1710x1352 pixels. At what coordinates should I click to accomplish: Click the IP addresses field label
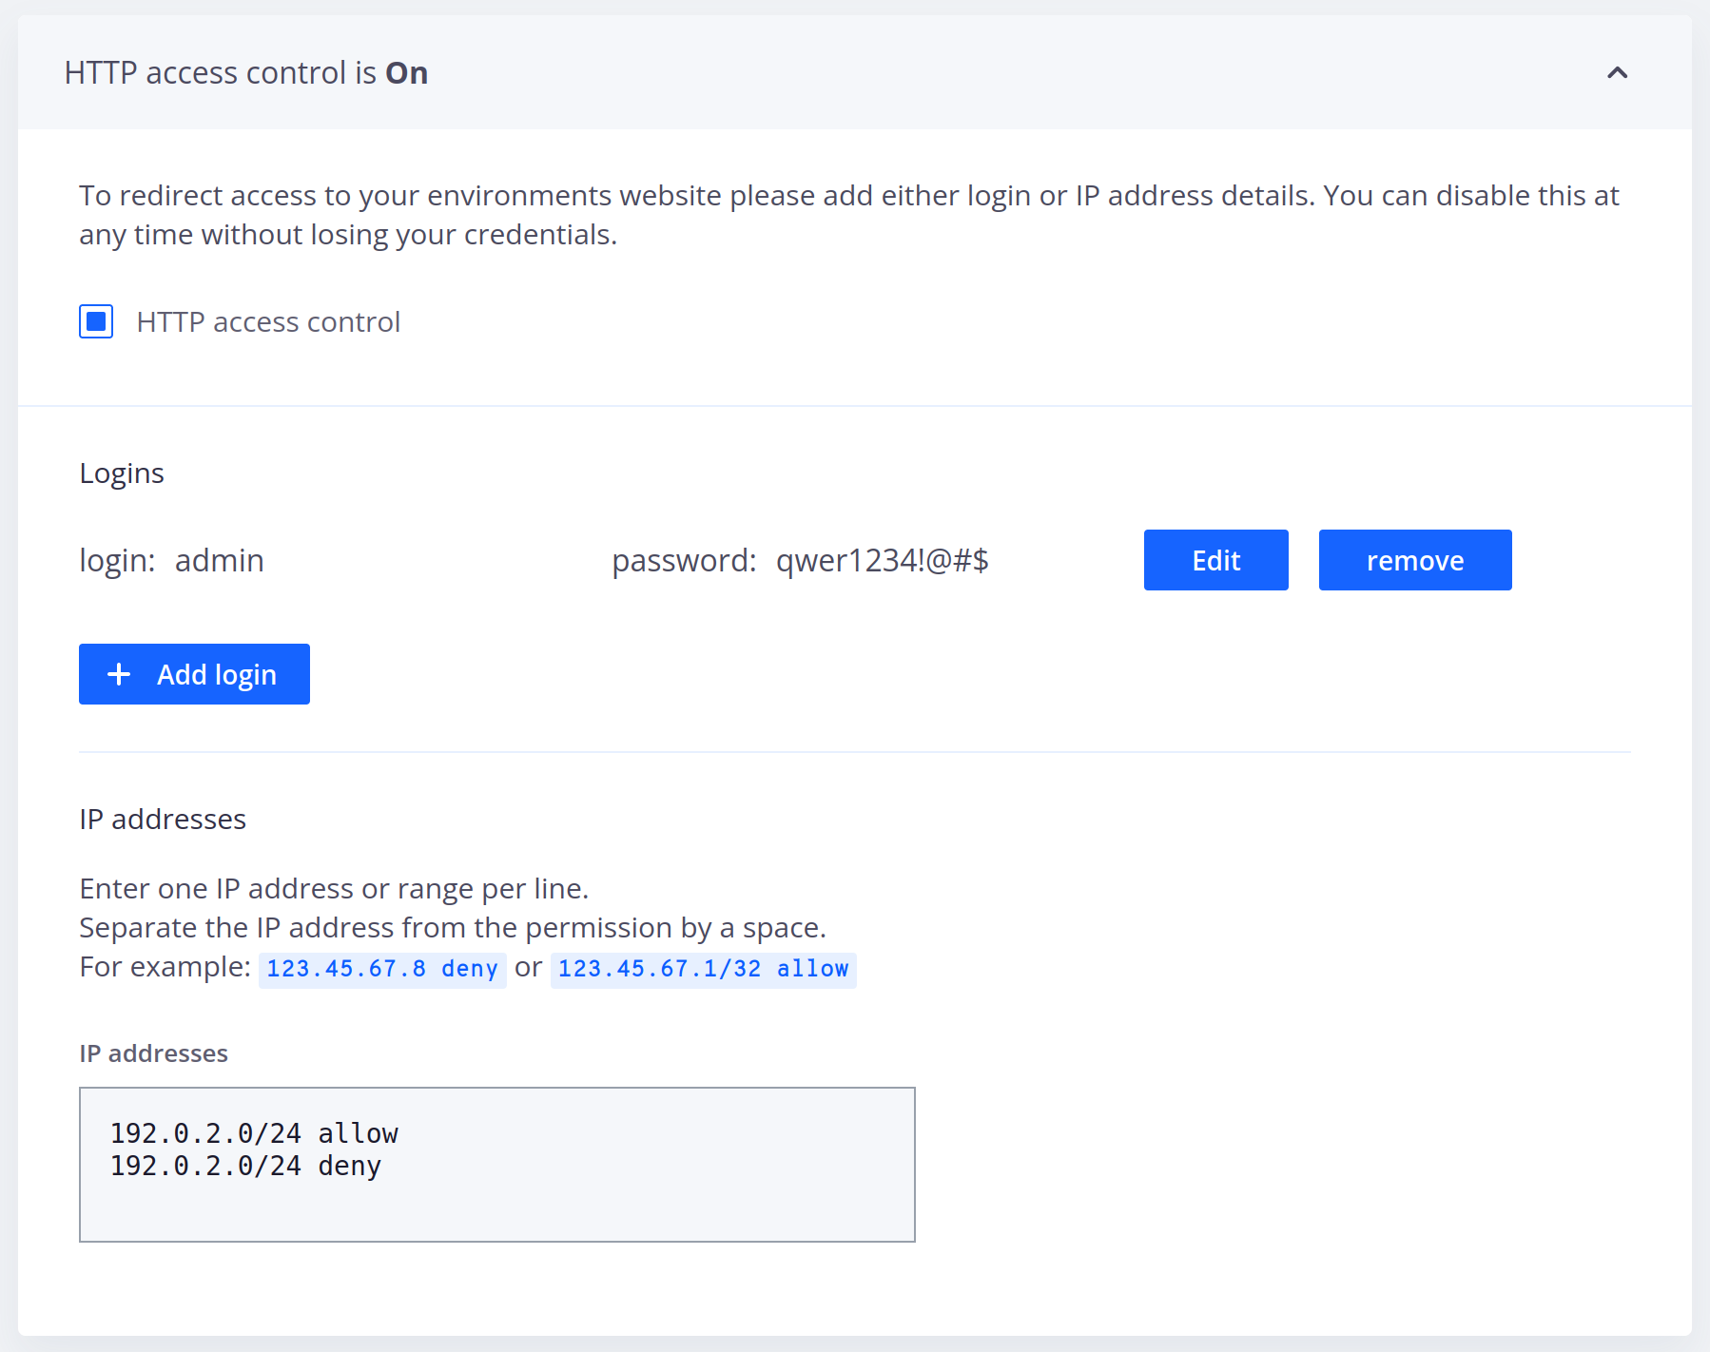pyautogui.click(x=153, y=1053)
